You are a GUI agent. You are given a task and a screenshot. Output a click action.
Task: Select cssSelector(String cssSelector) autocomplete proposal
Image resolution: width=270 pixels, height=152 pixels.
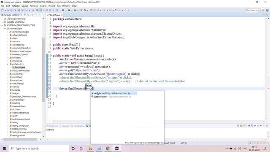pyautogui.click(x=114, y=93)
